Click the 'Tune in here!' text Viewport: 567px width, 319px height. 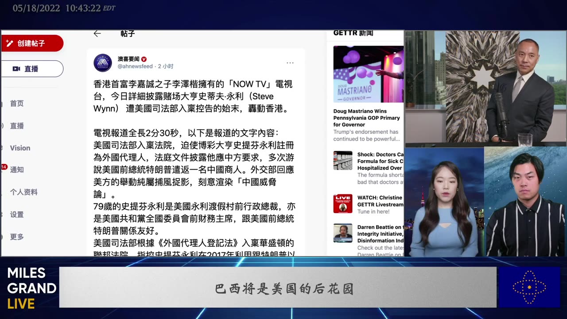[374, 212]
